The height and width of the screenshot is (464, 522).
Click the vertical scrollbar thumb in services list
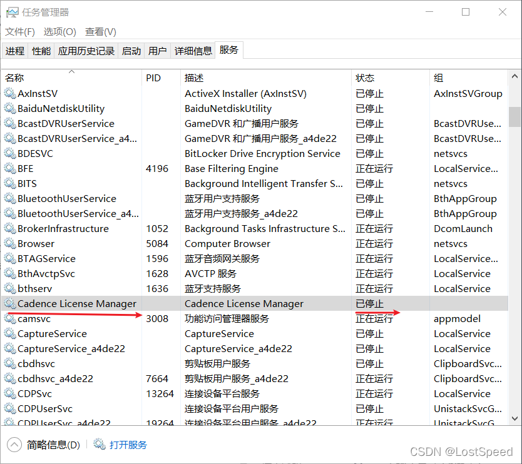point(514,116)
